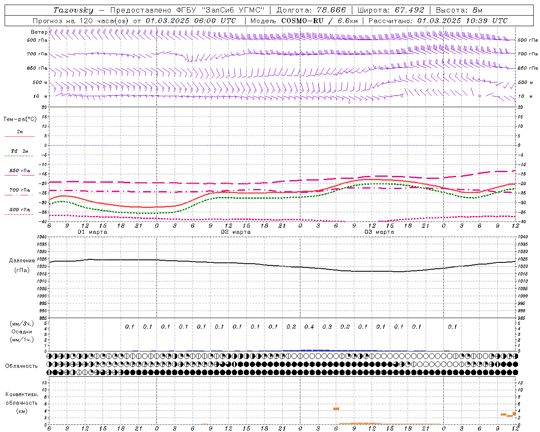540x432 pixels.
Task: Click the blue hourly precipitation bar
Action: (329, 350)
